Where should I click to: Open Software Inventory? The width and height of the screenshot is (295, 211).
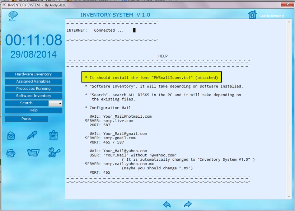tap(33, 96)
